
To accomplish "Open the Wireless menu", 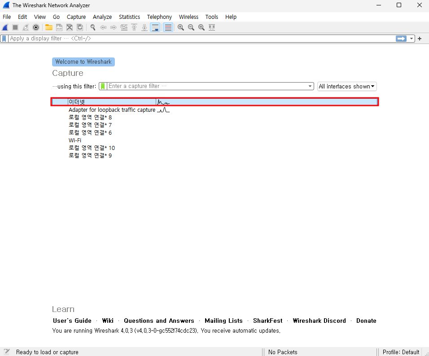I will click(189, 17).
